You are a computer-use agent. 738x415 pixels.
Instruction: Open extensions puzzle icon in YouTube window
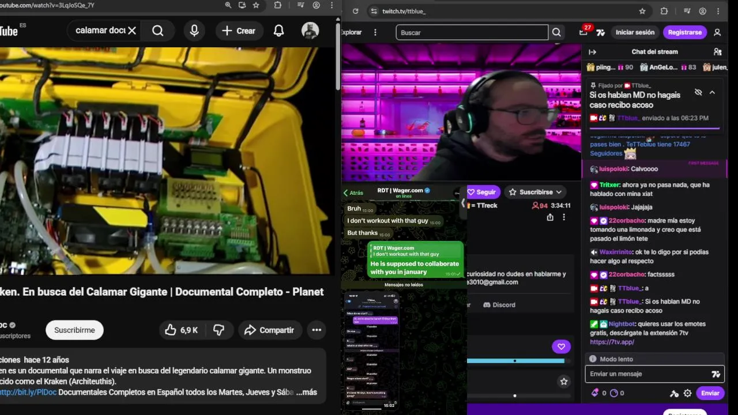278,5
